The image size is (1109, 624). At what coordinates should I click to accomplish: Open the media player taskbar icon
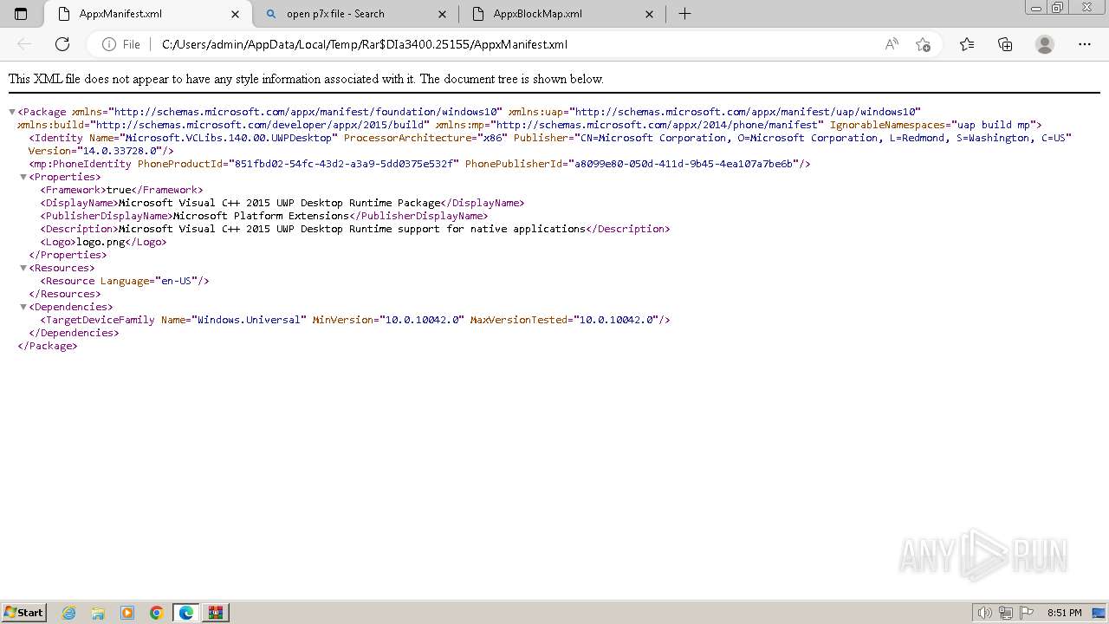tap(127, 613)
